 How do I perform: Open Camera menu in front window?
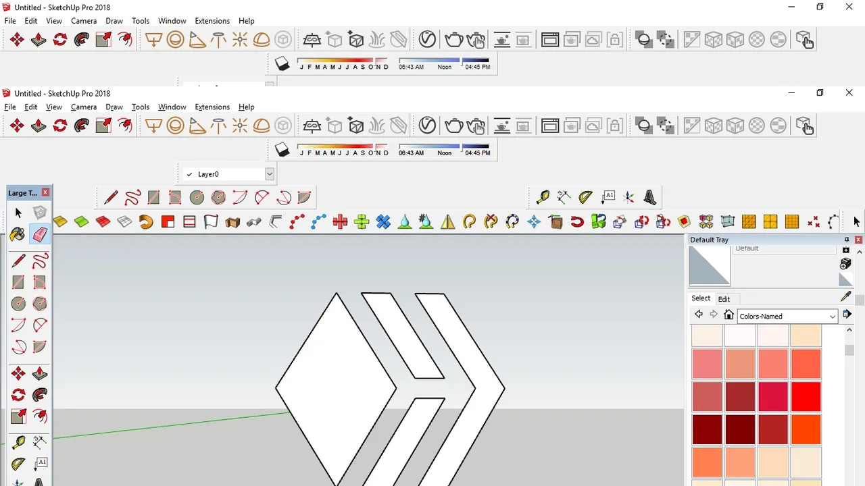coord(84,107)
